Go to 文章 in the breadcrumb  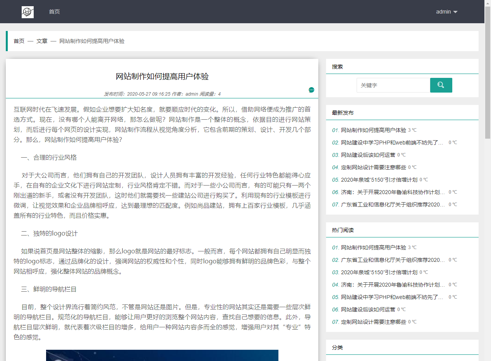[x=42, y=41]
